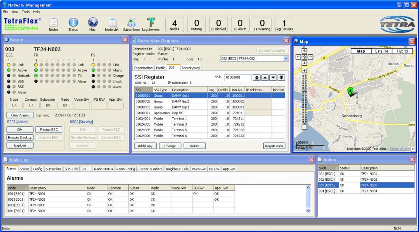
Task: Pan the map down
Action: [305, 63]
